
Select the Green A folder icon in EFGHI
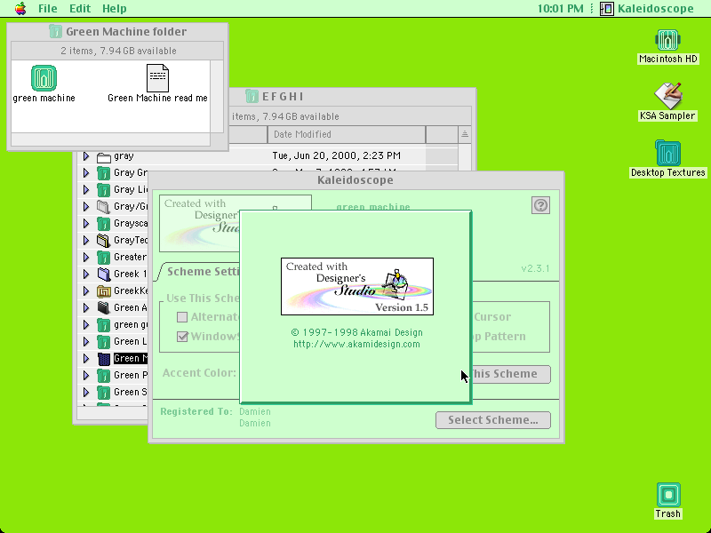[104, 307]
